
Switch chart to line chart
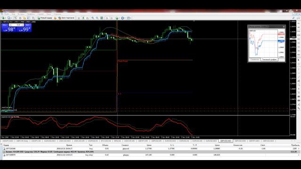coord(87,18)
